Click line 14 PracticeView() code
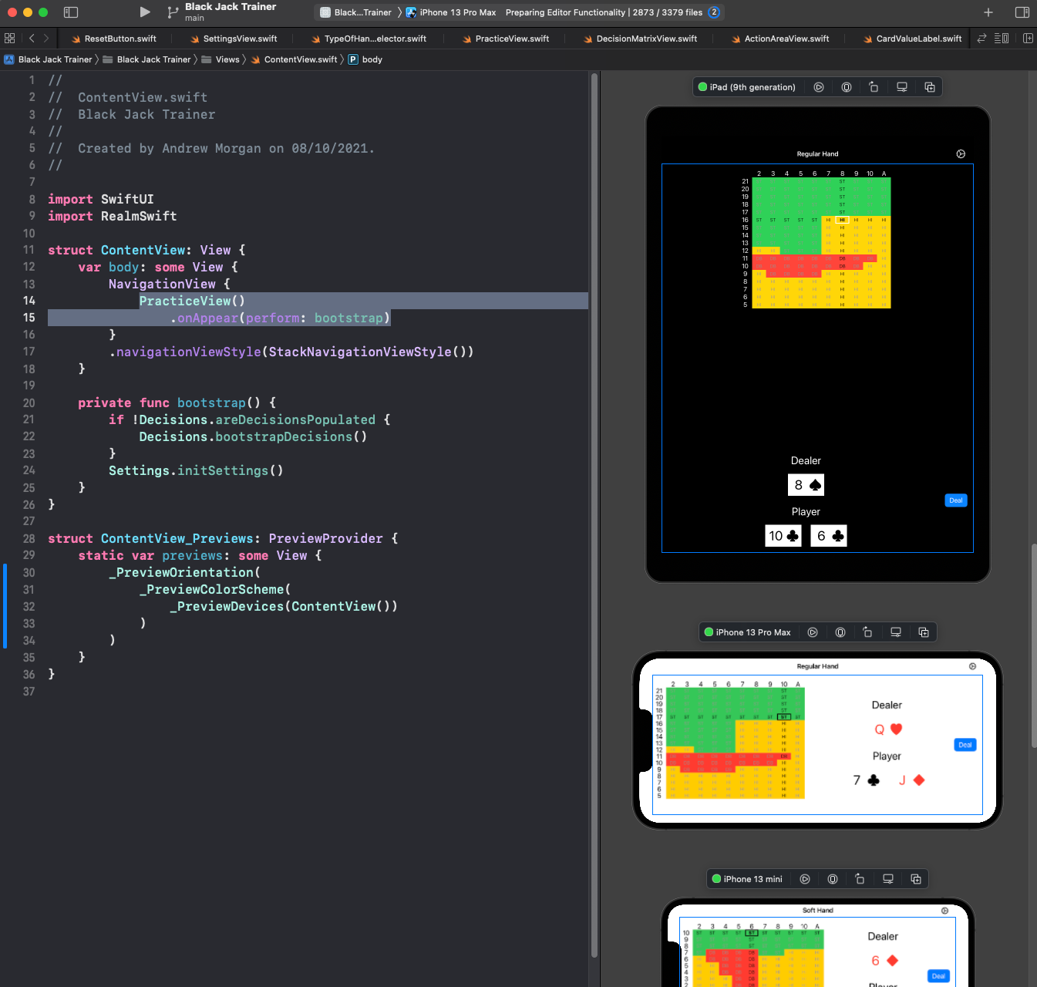Image resolution: width=1037 pixels, height=987 pixels. pyautogui.click(x=192, y=301)
